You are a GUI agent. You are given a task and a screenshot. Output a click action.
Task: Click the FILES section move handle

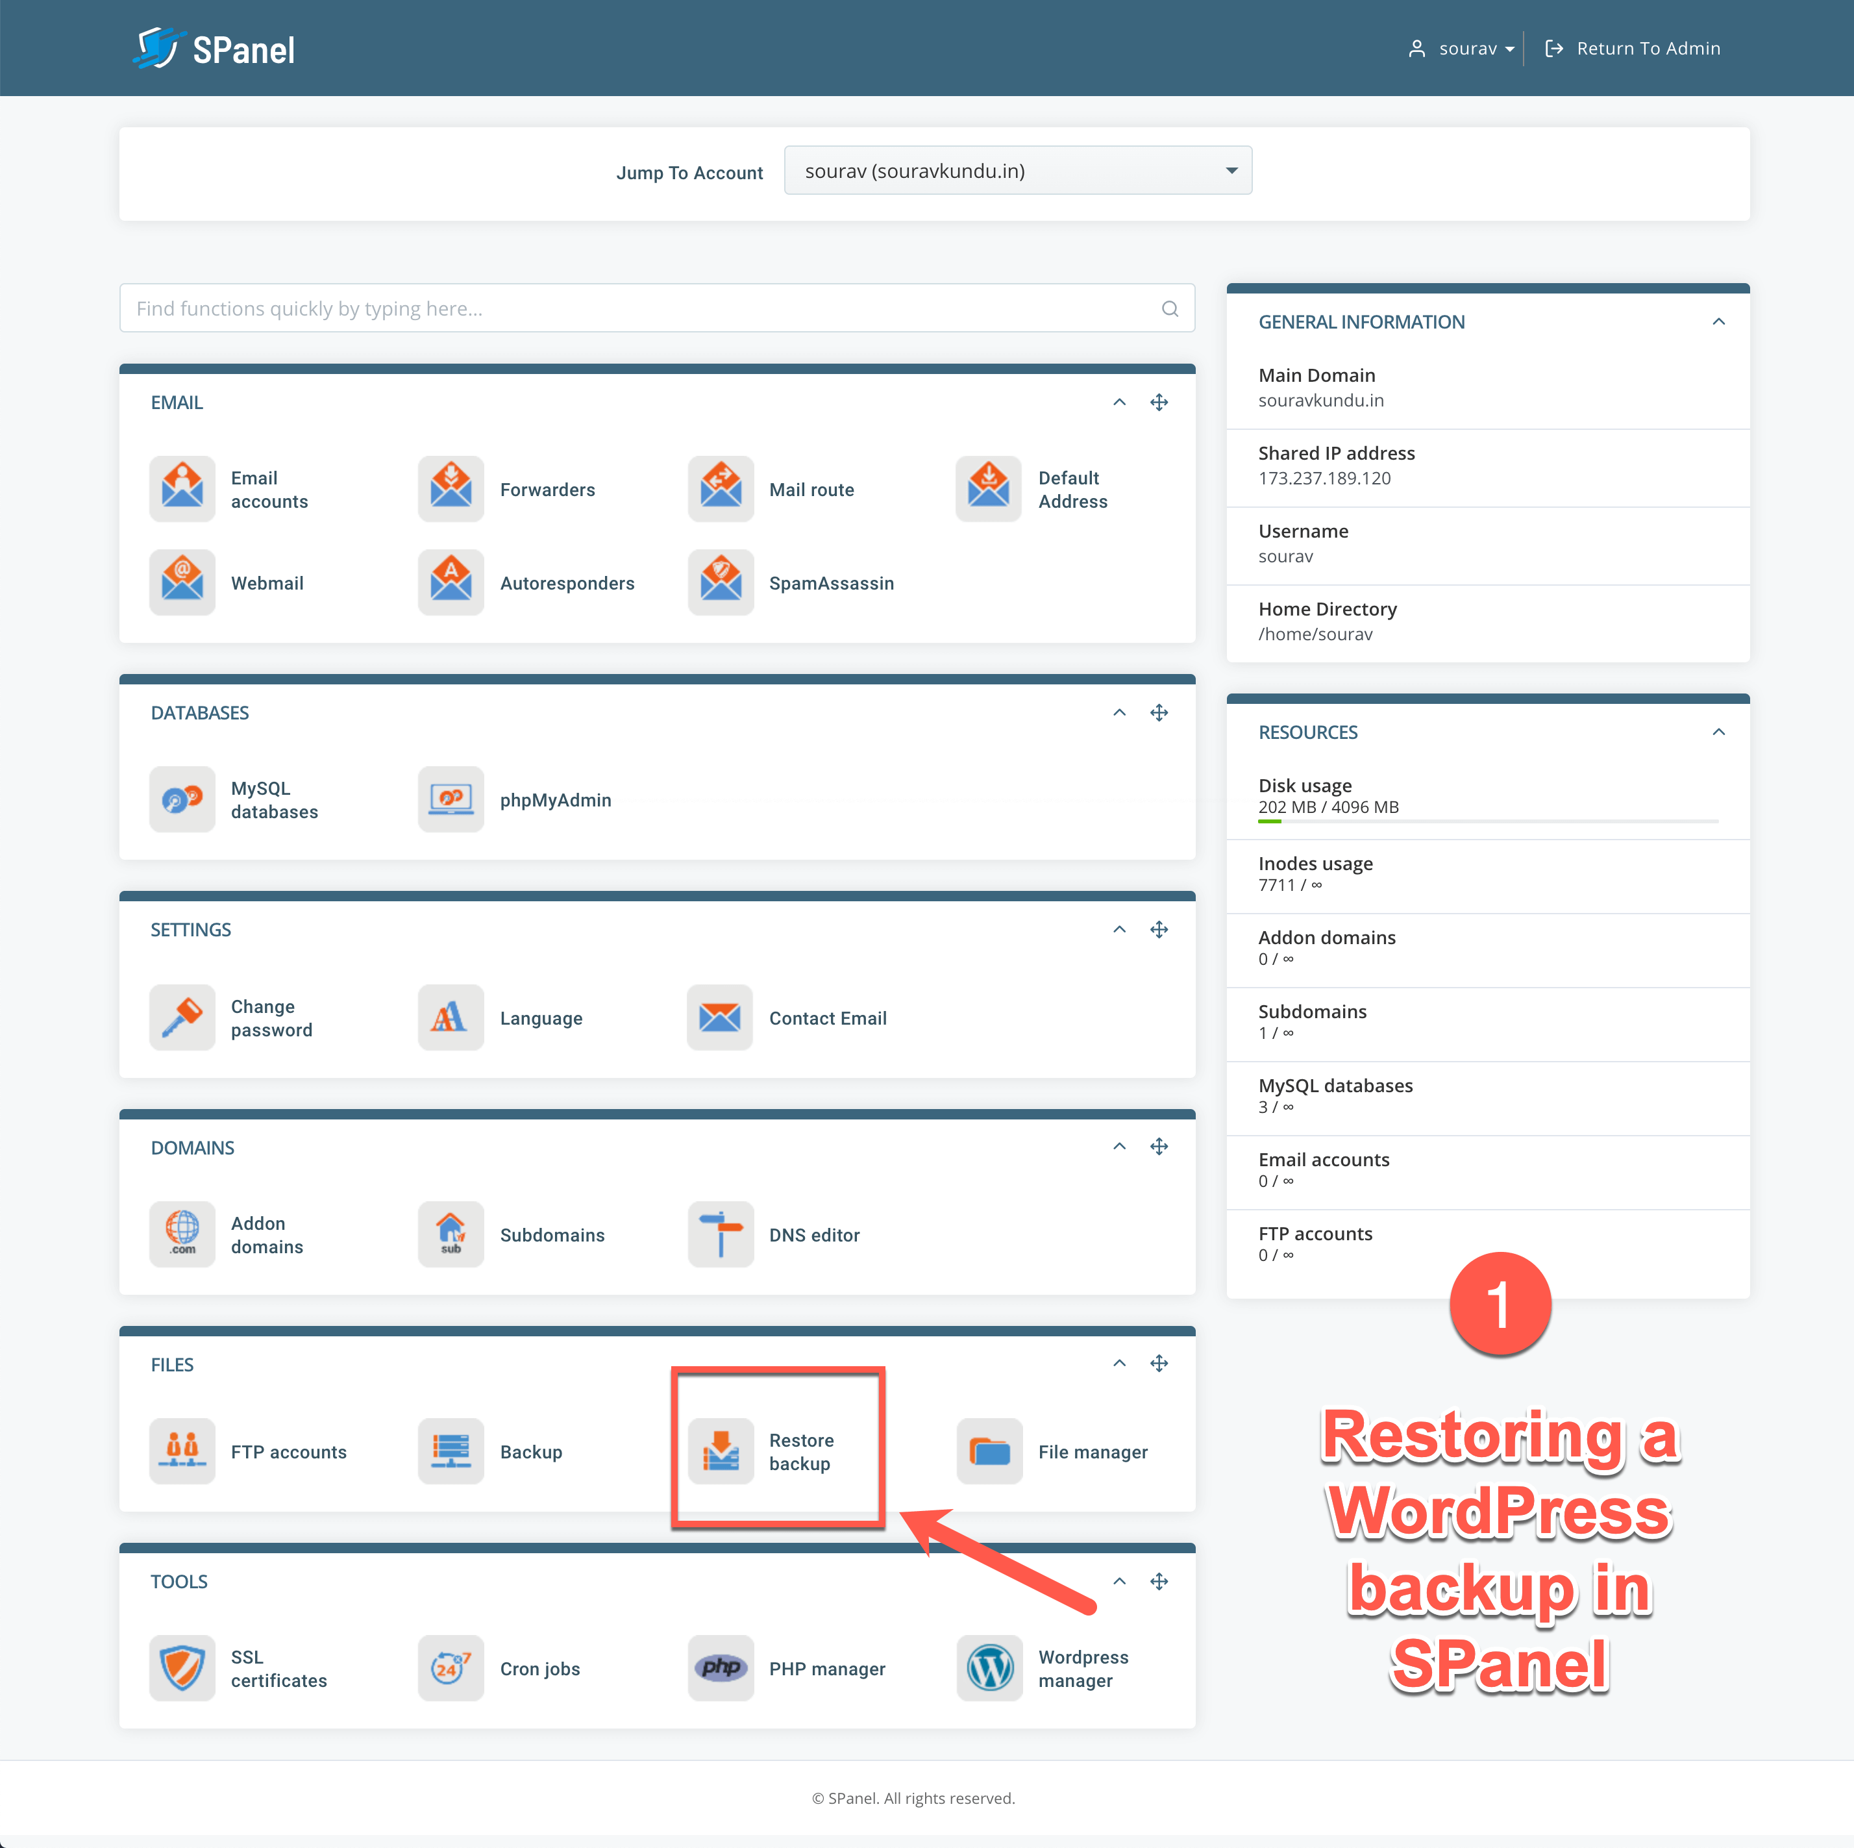[1159, 1363]
